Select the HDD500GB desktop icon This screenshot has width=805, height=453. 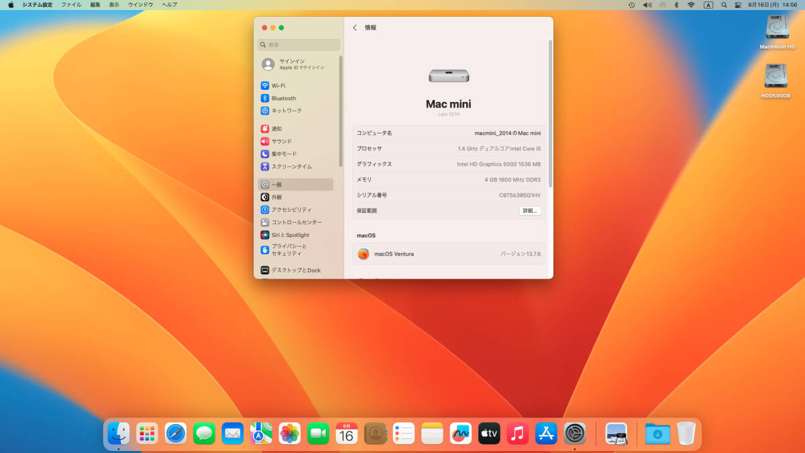click(776, 81)
